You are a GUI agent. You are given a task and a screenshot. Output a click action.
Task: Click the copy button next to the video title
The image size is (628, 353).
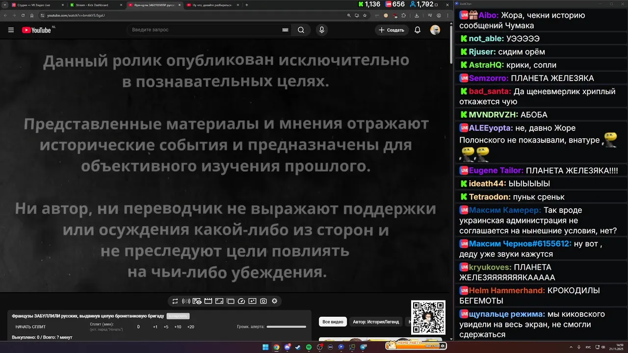click(x=178, y=316)
